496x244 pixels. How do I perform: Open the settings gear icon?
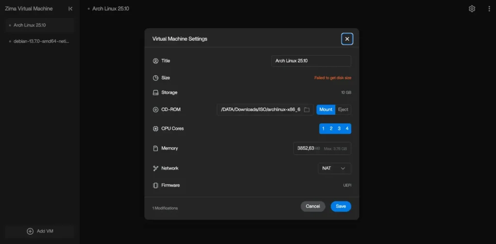click(x=472, y=9)
